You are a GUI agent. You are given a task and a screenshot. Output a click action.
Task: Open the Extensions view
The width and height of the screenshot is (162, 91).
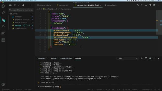point(3,33)
